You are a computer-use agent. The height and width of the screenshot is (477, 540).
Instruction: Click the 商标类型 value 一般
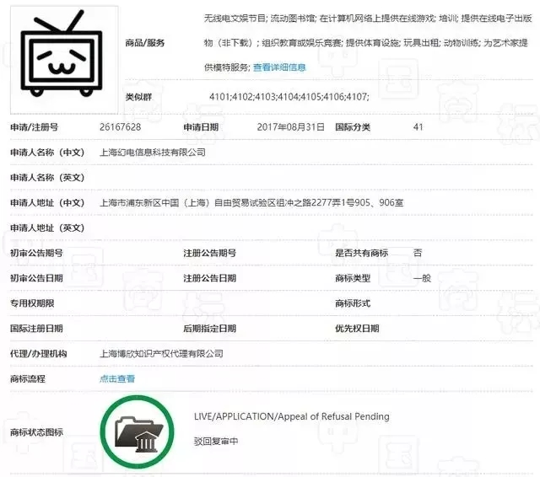coord(422,277)
